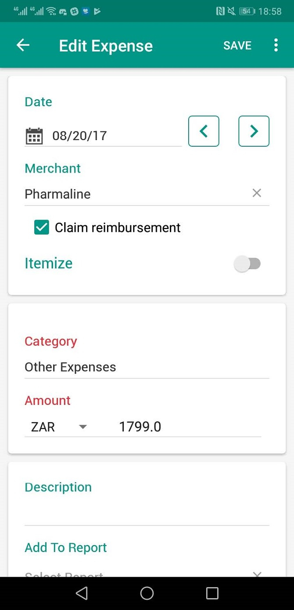Clear the selected report with the X icon
The width and height of the screenshot is (294, 610).
256,574
